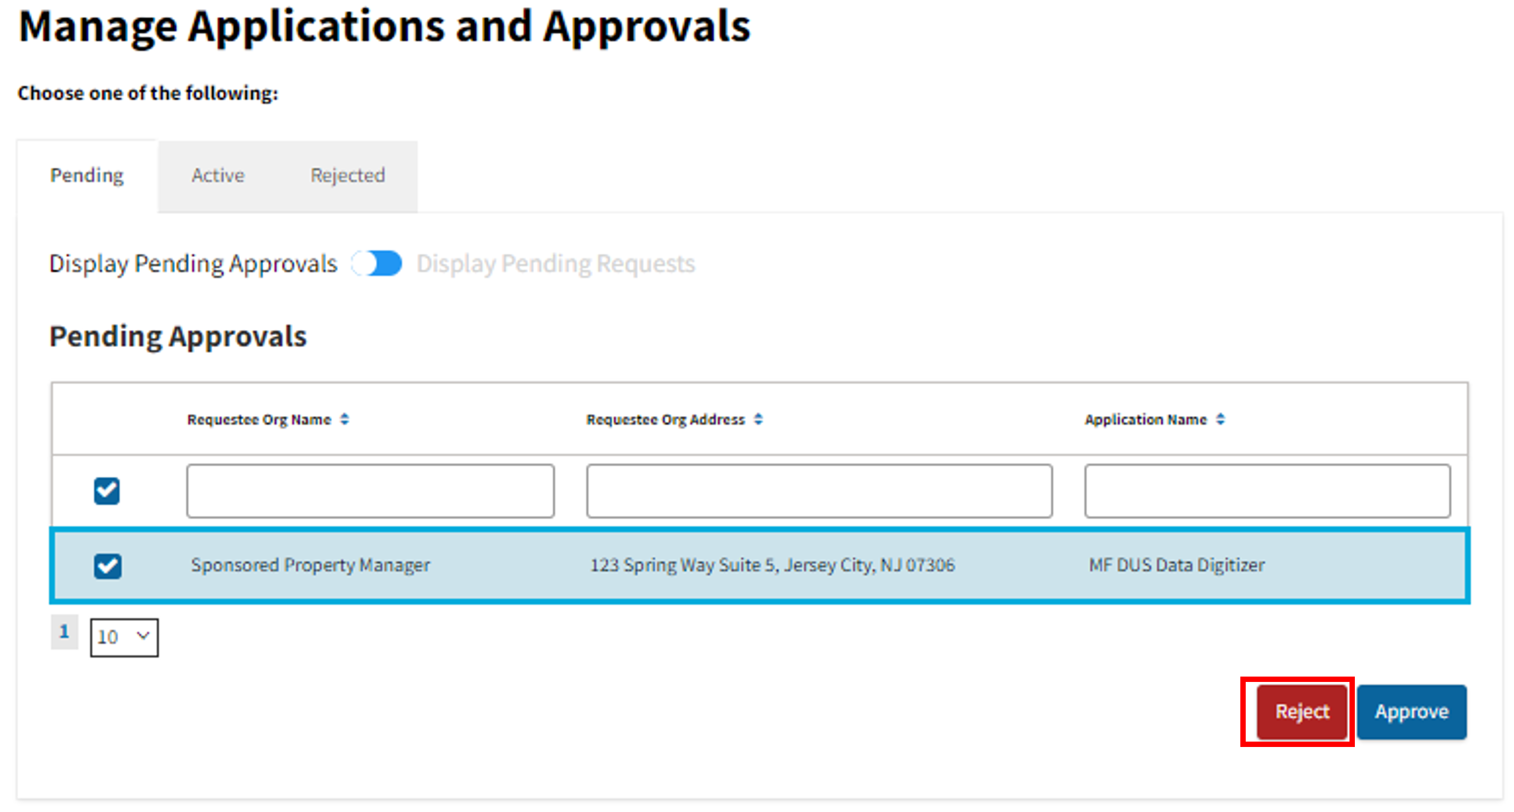Uncheck the select-all checkbox in filter row
The width and height of the screenshot is (1514, 812).
107,491
